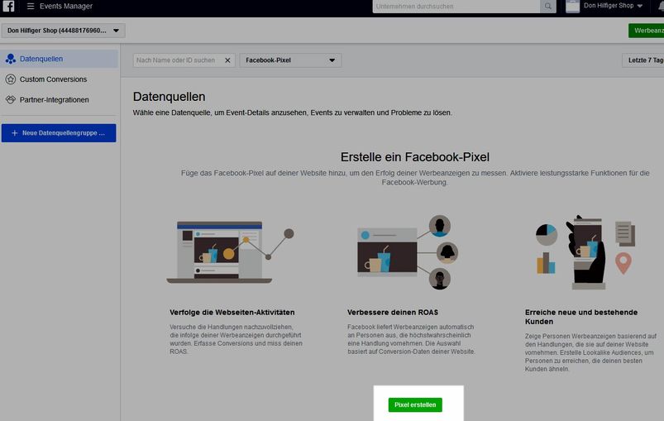Click the Datenquellen sidebar icon

(11, 59)
